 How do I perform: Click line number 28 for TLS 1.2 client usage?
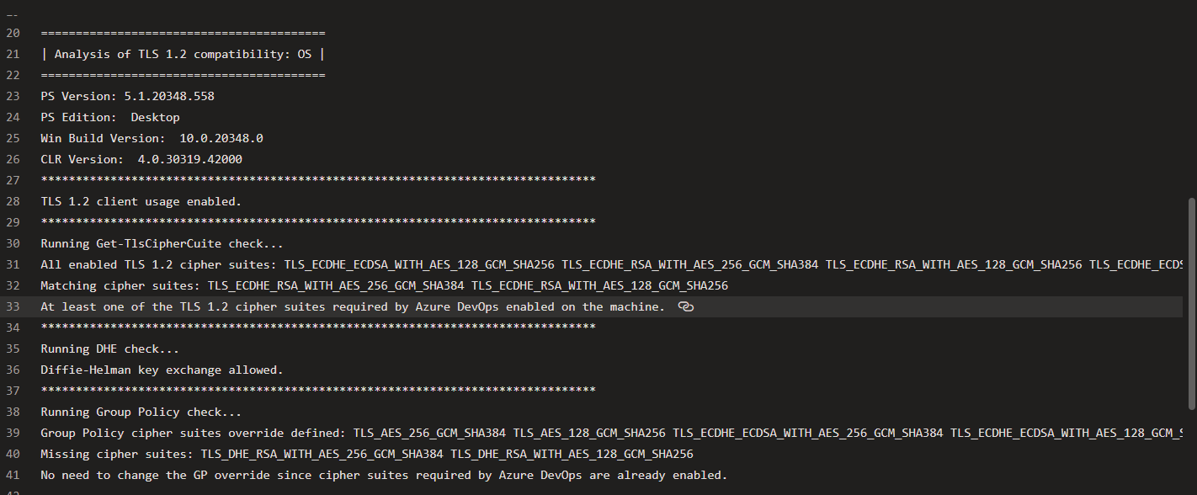click(x=12, y=202)
